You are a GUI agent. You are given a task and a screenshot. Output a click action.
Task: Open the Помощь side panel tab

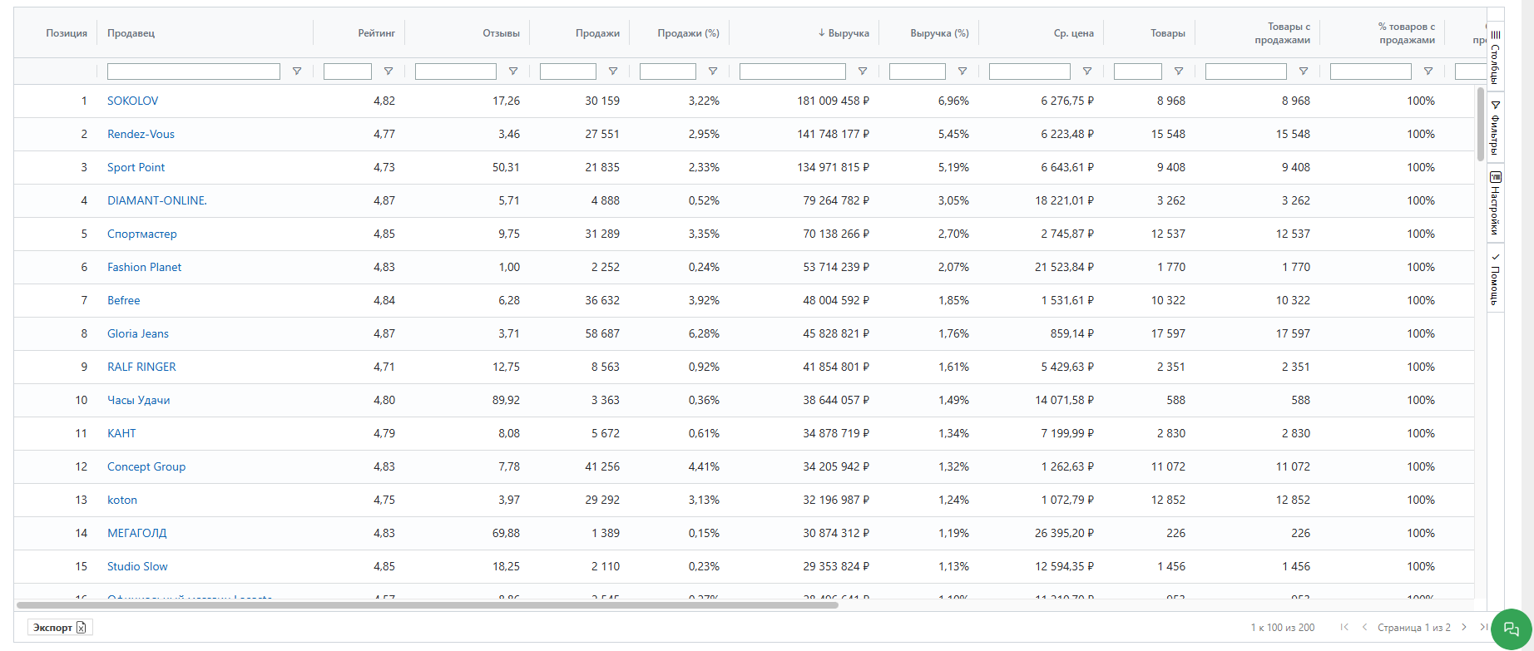tap(1495, 279)
